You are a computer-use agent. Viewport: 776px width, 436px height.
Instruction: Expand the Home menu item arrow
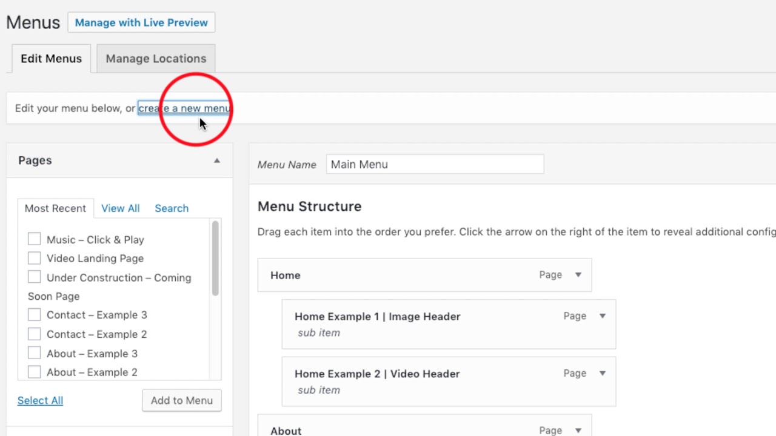578,275
